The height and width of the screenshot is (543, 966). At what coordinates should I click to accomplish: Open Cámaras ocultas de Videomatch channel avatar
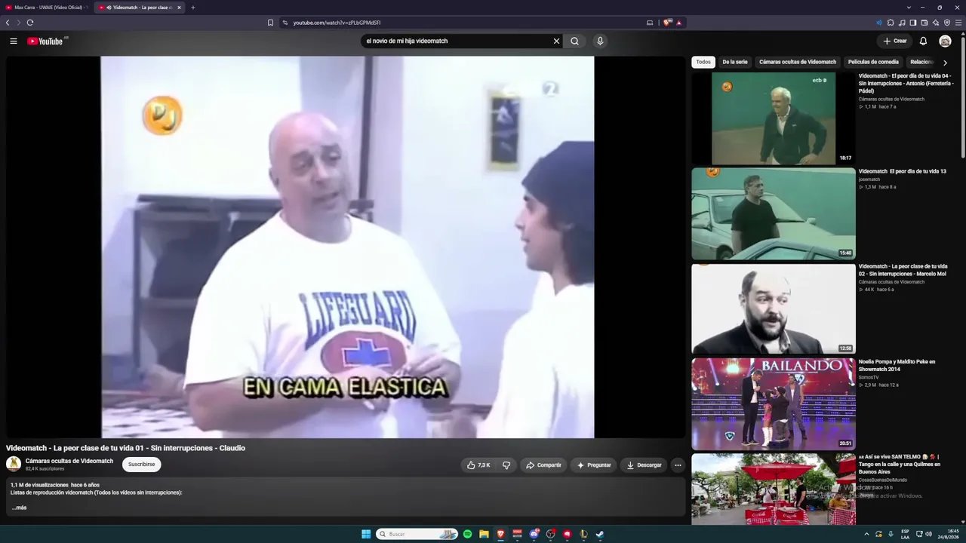[x=14, y=464]
